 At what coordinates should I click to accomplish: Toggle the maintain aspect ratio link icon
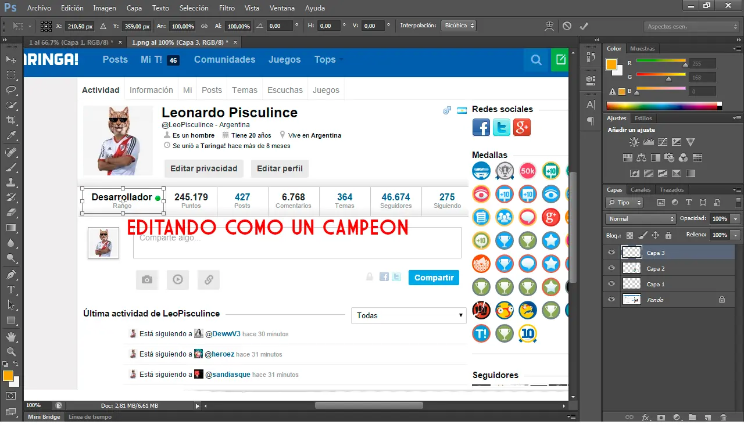click(204, 26)
